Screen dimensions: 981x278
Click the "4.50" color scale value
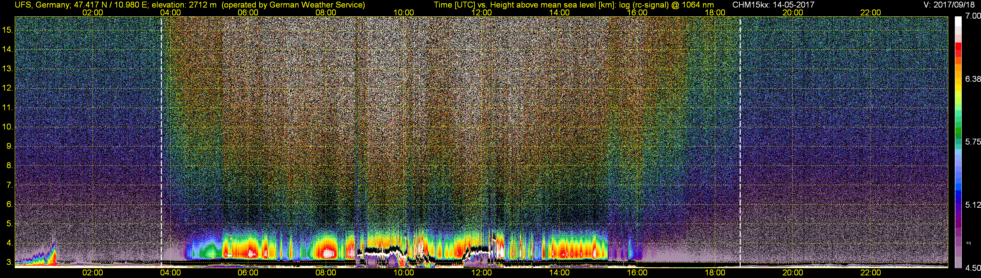click(973, 268)
